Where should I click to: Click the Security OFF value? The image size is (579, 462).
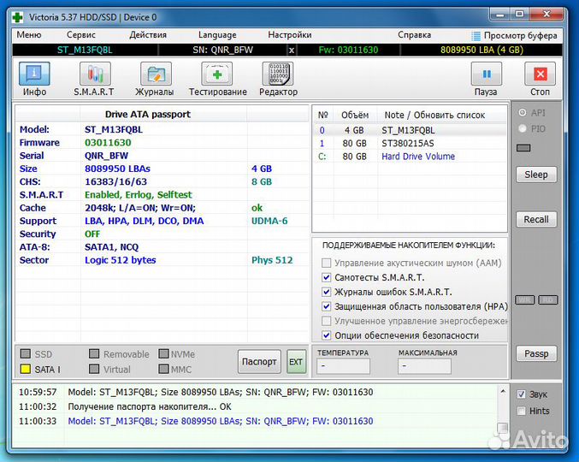pos(92,234)
